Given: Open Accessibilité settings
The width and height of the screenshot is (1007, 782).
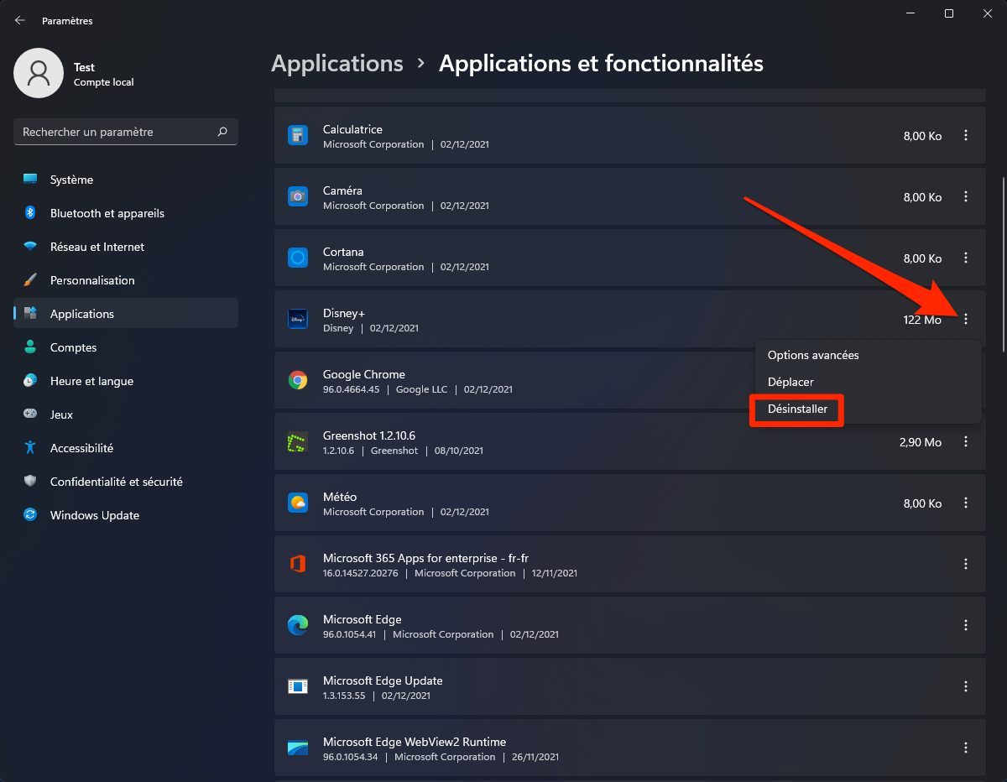Looking at the screenshot, I should [x=126, y=448].
